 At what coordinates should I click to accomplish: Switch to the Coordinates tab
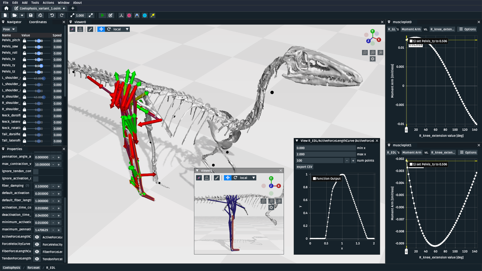38,22
